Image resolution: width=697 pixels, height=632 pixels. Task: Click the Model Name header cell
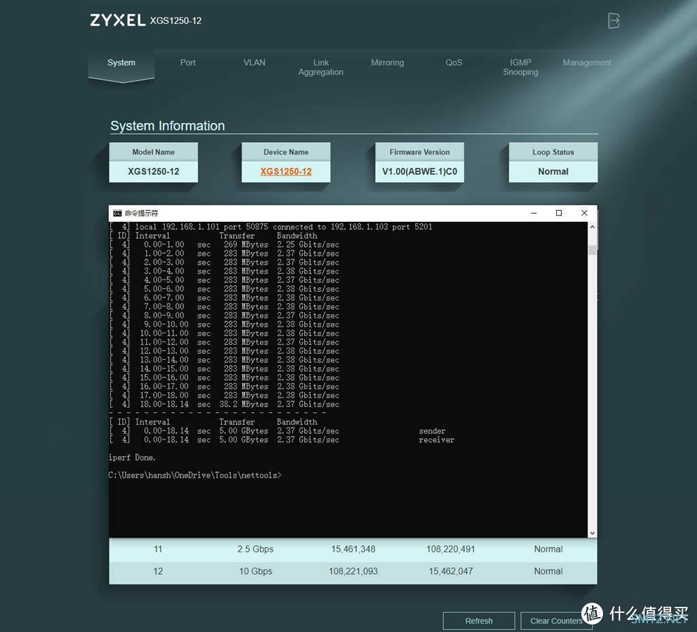coord(153,152)
